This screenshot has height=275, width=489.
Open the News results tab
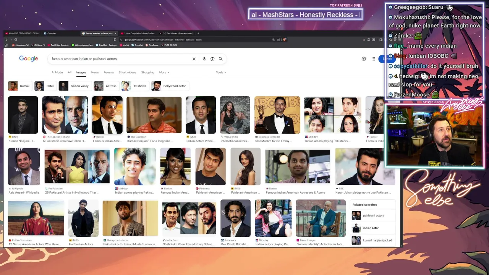click(95, 72)
